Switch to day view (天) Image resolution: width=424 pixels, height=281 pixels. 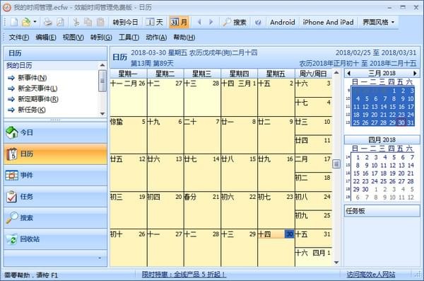click(x=154, y=22)
